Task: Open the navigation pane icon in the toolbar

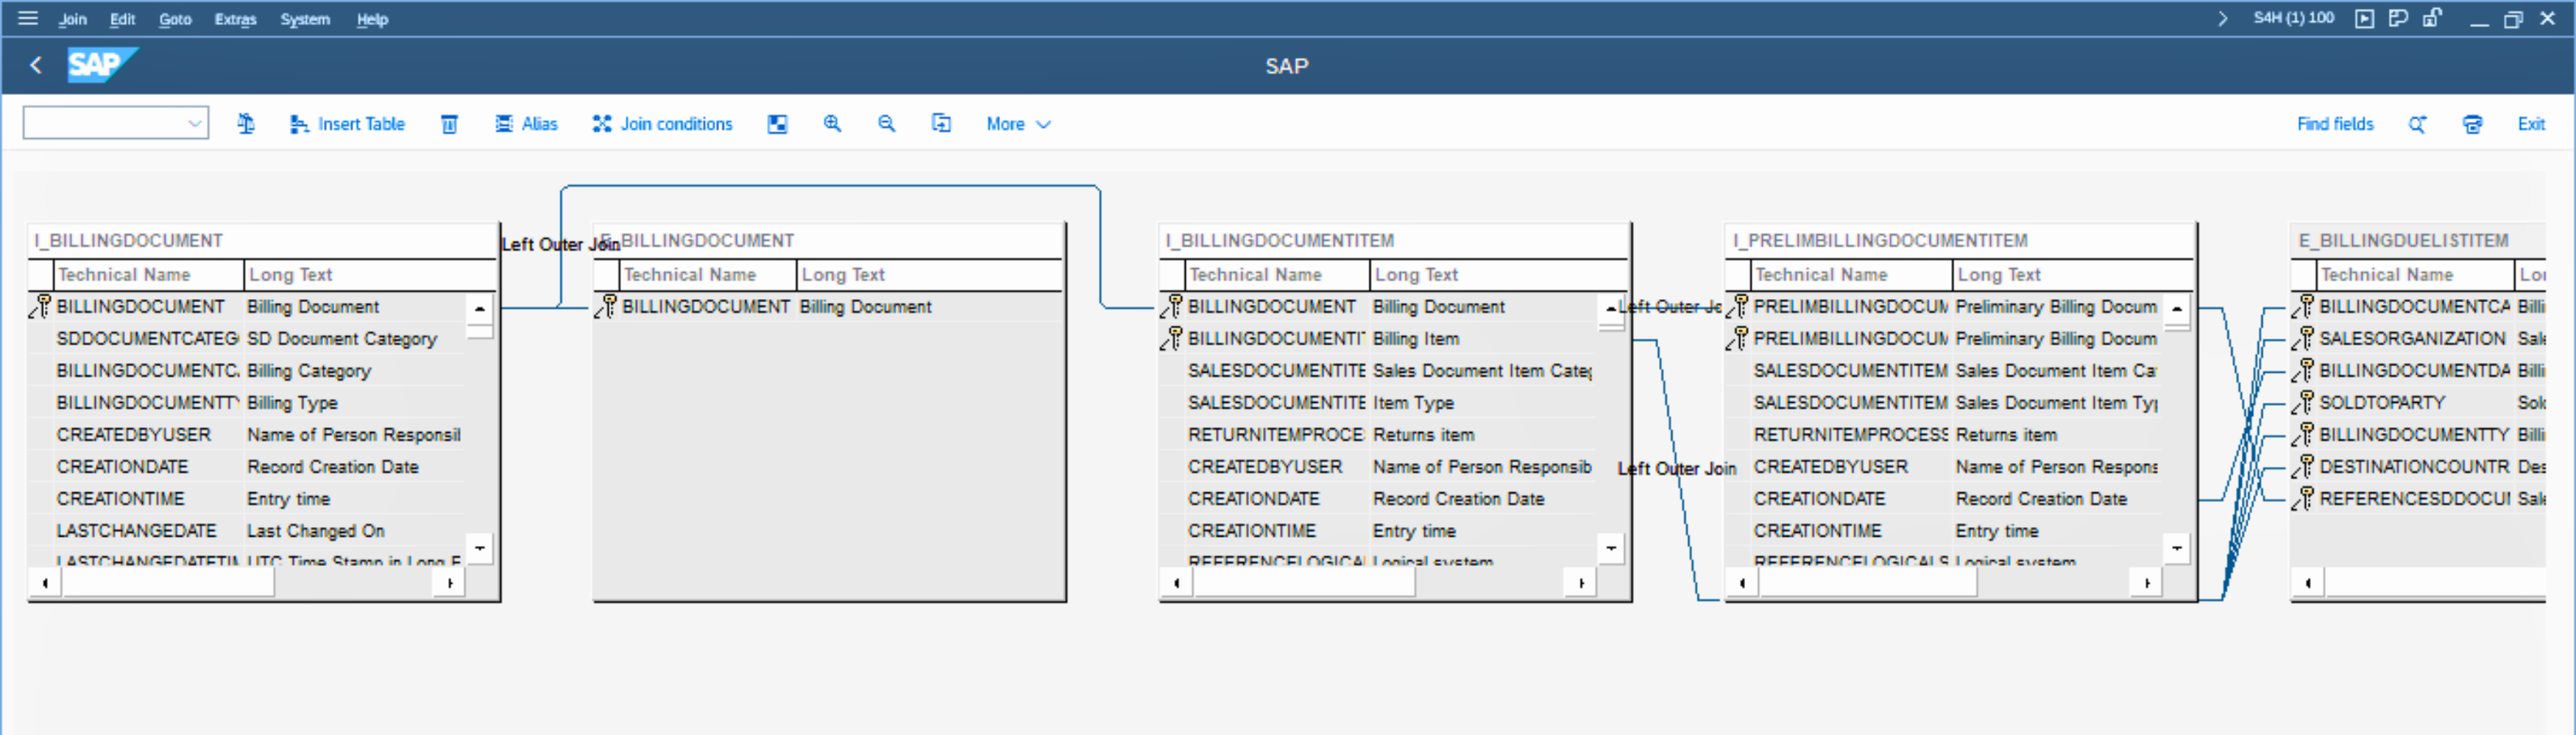Action: click(777, 123)
